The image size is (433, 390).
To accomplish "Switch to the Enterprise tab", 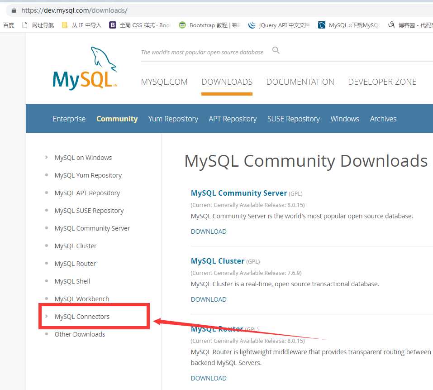I will point(69,119).
